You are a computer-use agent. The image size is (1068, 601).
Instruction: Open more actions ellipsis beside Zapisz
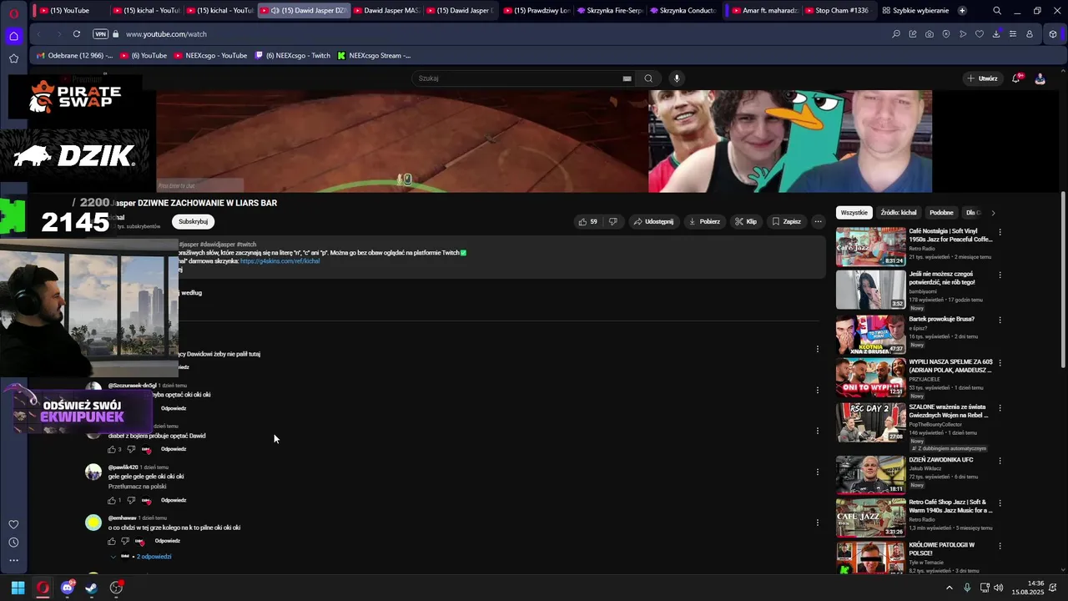818,221
